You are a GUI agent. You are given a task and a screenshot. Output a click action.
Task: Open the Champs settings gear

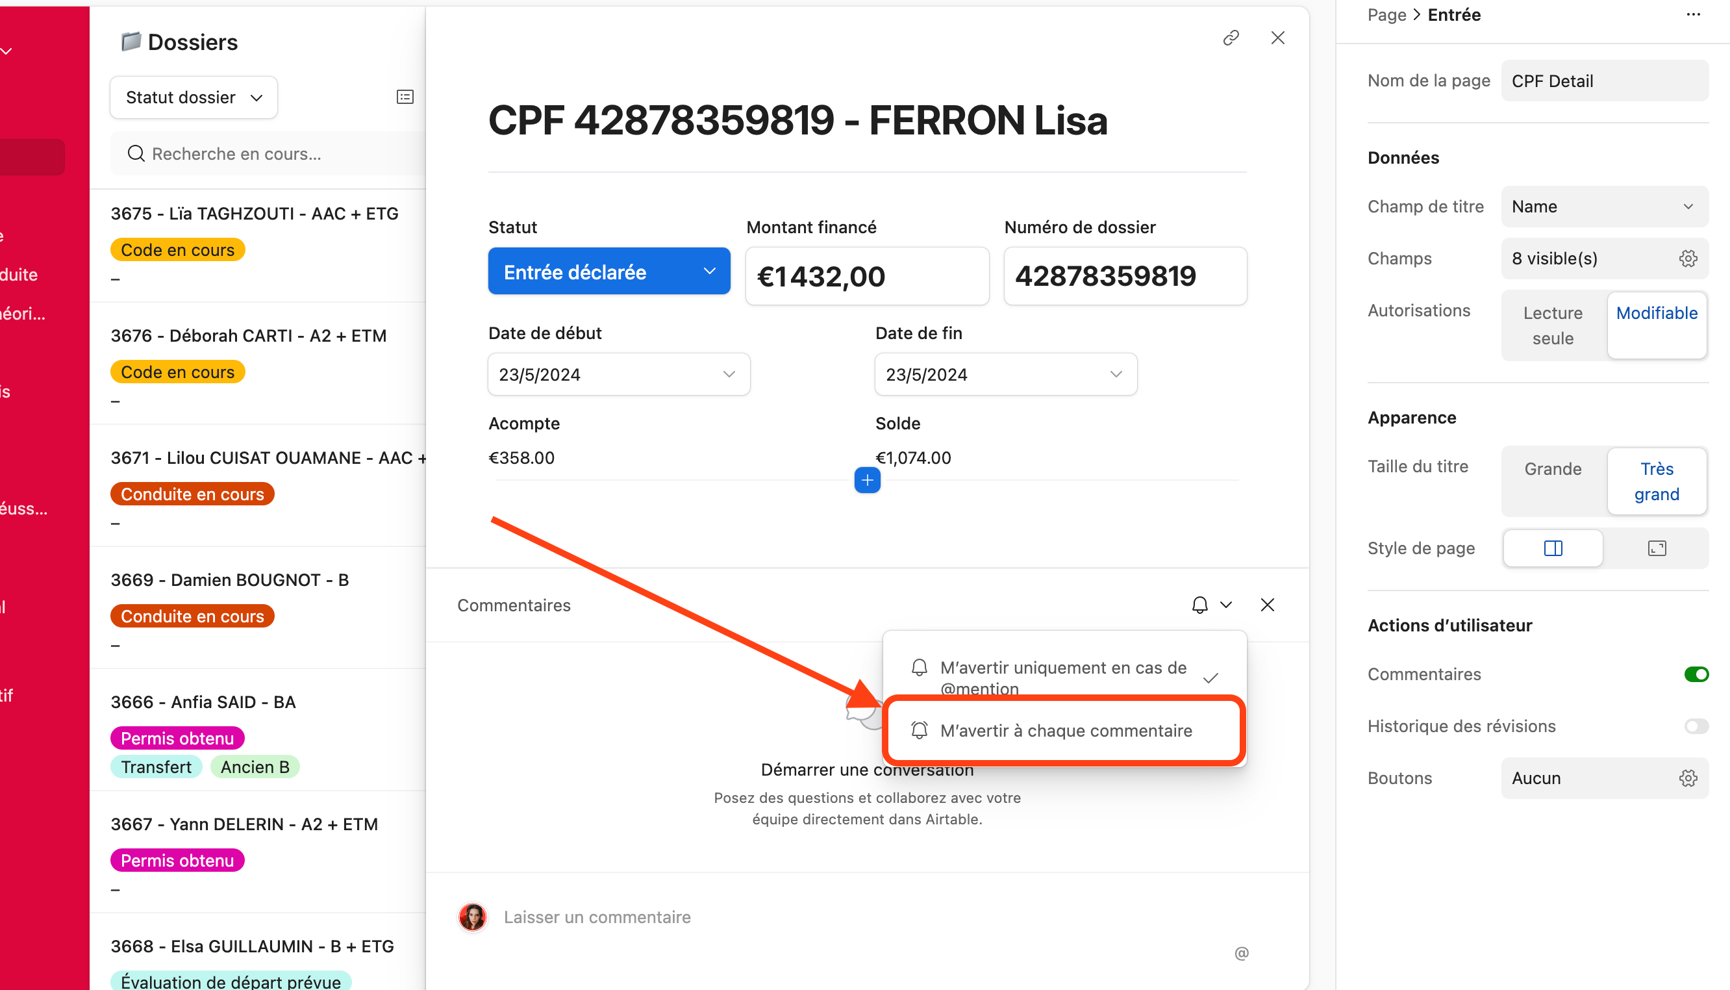(x=1688, y=259)
